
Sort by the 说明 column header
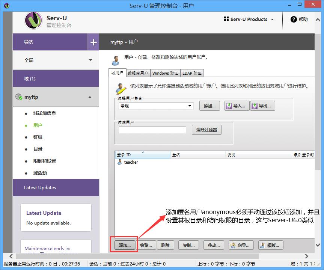[x=259, y=155]
